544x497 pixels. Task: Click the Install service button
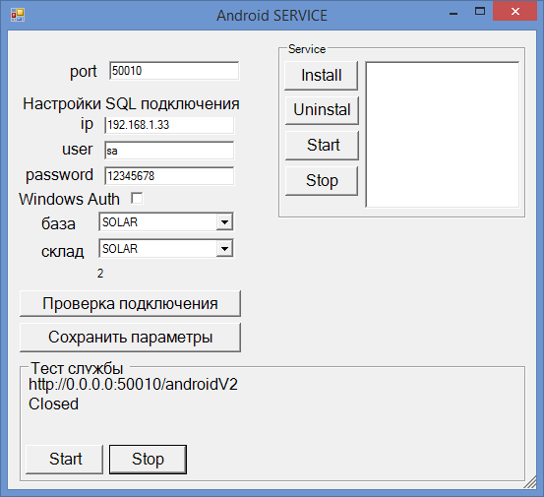click(322, 76)
